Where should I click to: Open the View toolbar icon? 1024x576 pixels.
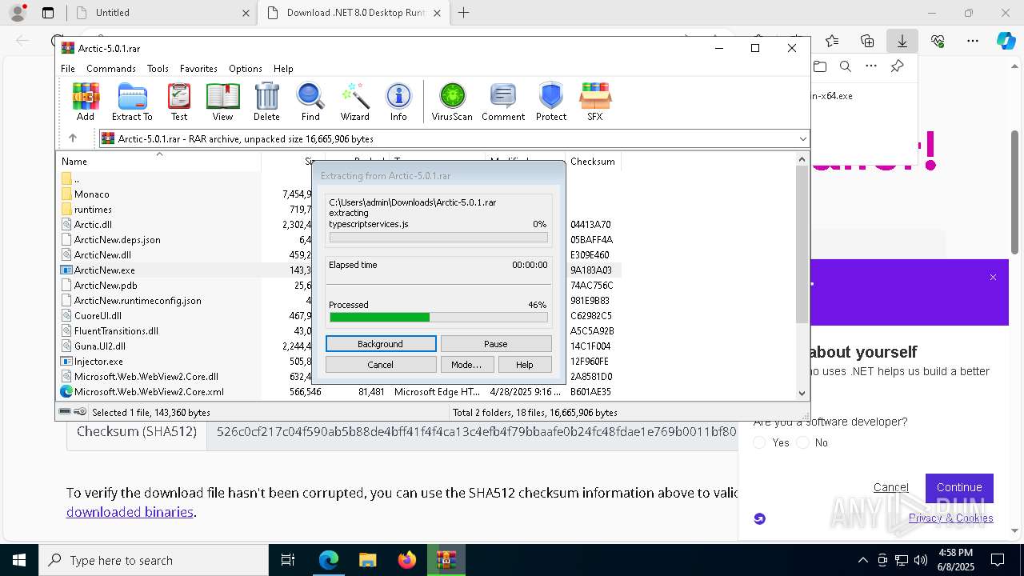tap(222, 102)
